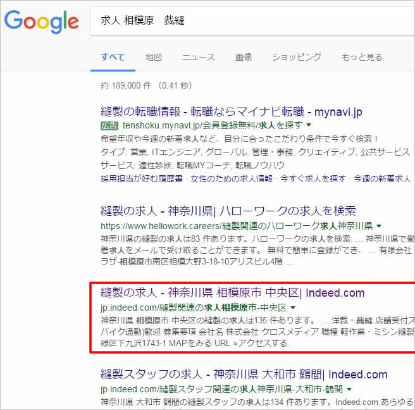The width and height of the screenshot is (415, 410).
Task: Open ハローワークの求人を検索 result title
Action: pyautogui.click(x=228, y=211)
